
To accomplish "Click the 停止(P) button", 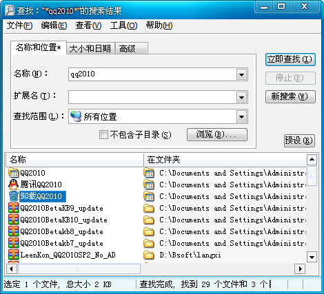I will (290, 78).
